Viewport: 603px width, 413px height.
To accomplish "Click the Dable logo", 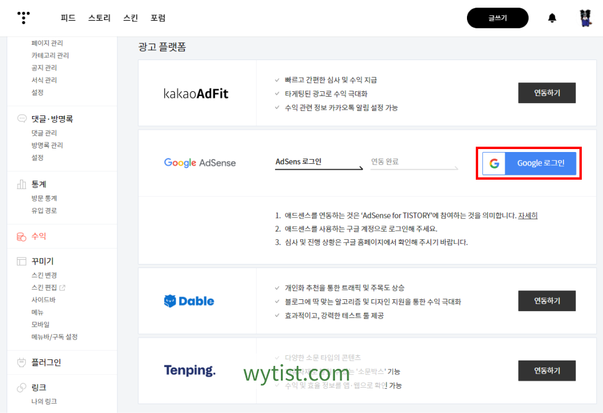I will tap(189, 301).
